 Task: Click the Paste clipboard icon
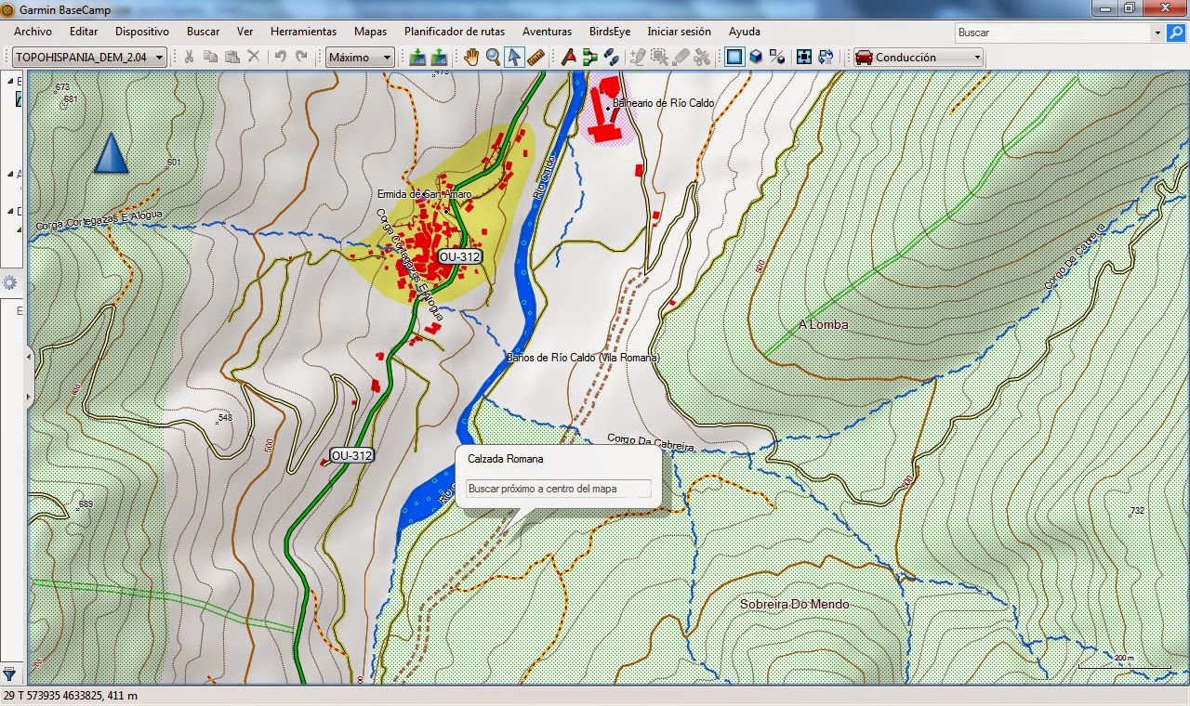click(x=231, y=58)
